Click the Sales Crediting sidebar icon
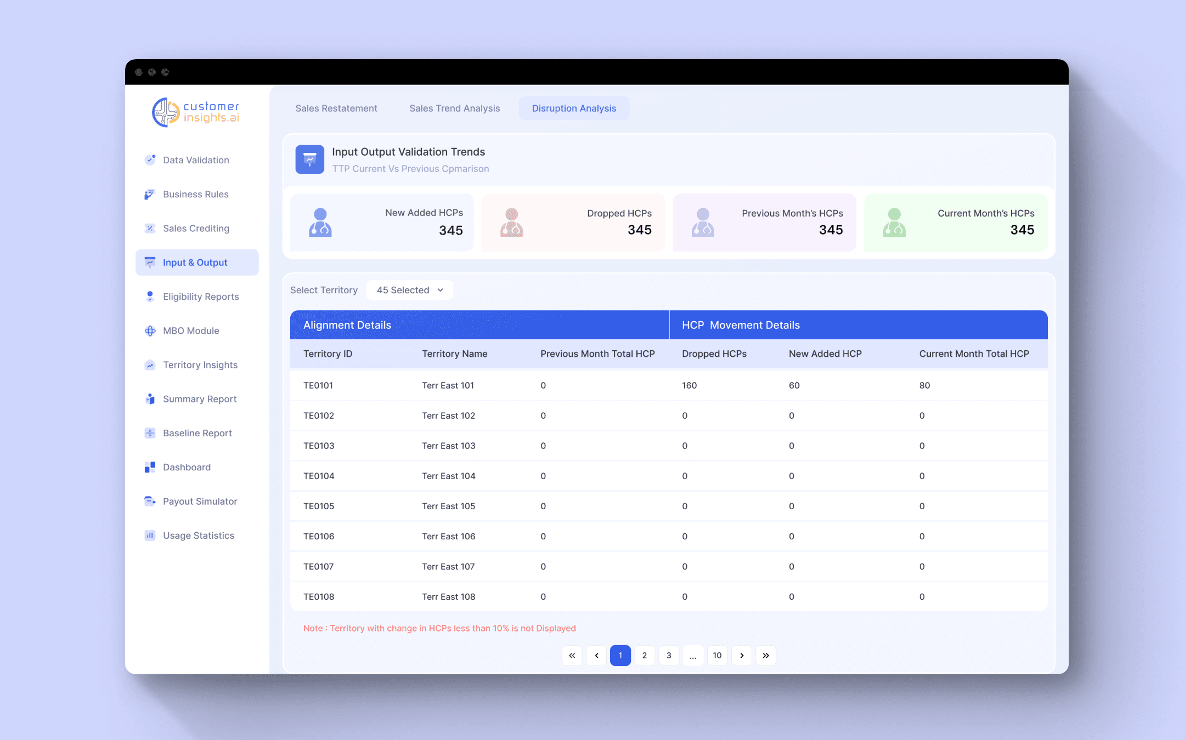The image size is (1185, 740). pyautogui.click(x=150, y=229)
